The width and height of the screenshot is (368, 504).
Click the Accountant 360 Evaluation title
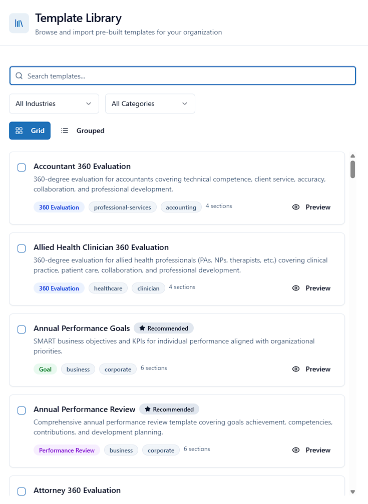82,166
